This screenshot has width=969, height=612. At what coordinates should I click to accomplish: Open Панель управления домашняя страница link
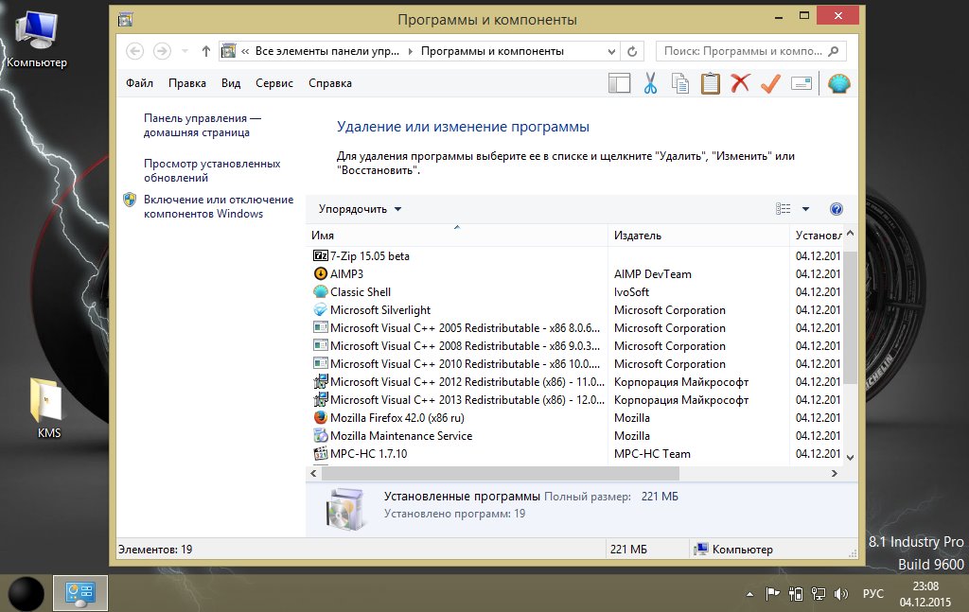coord(203,125)
